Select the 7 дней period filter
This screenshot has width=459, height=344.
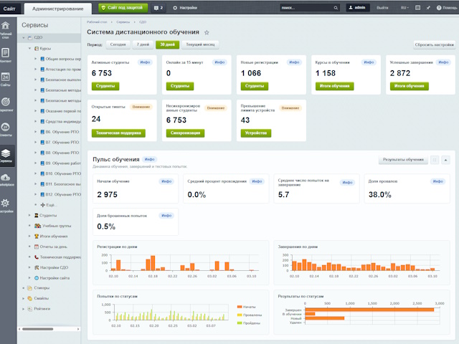143,44
